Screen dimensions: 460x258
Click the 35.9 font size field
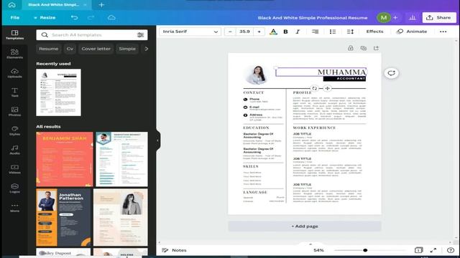pyautogui.click(x=244, y=32)
